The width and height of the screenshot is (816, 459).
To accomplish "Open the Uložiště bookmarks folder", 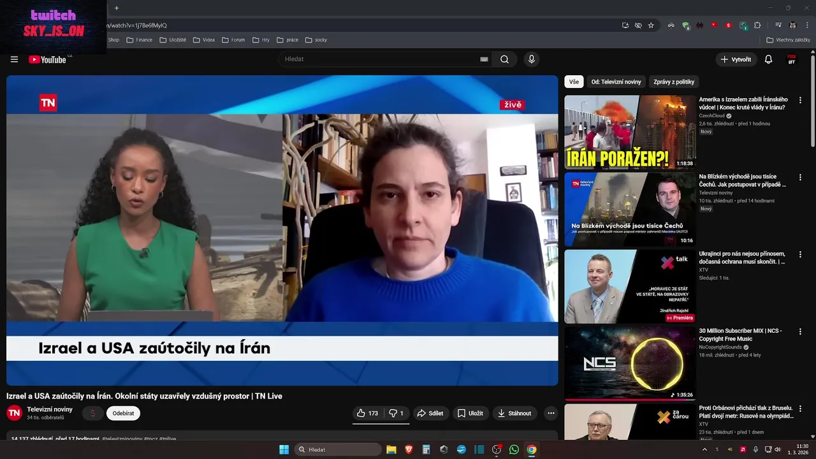I will coord(173,40).
